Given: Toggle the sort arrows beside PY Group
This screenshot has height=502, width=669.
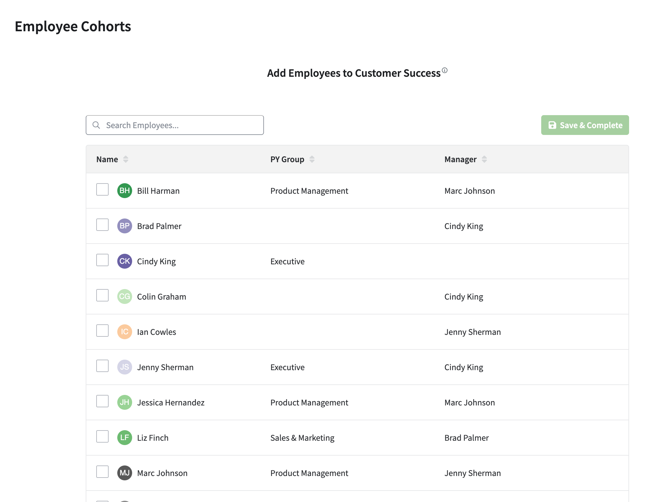Looking at the screenshot, I should point(312,159).
